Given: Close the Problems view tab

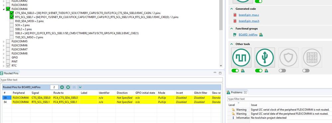Looking at the screenshot, I should pos(245,92).
